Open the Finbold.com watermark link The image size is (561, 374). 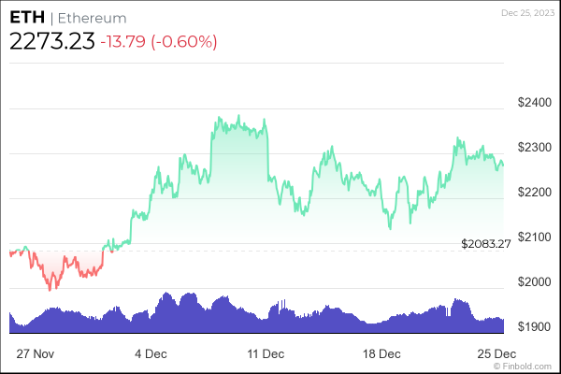[x=528, y=367]
